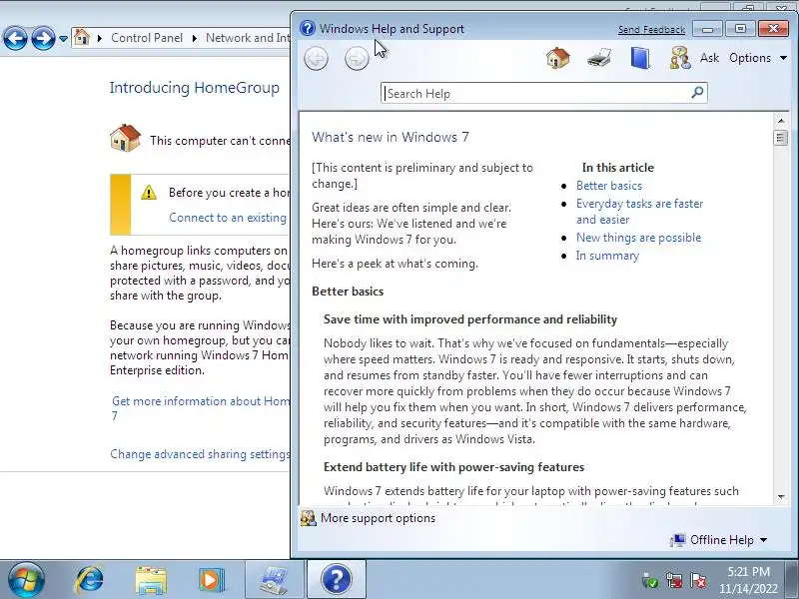This screenshot has width=799, height=599.
Task: Click What's new in Windows 7 heading
Action: tap(390, 137)
